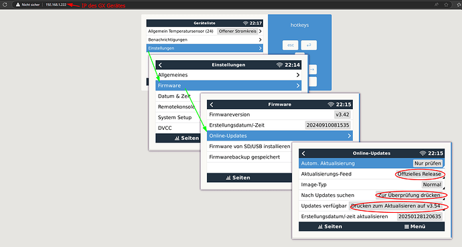
Task: Click 'Drücken zum Aktualisieren auf v3.54'
Action: click(x=396, y=205)
